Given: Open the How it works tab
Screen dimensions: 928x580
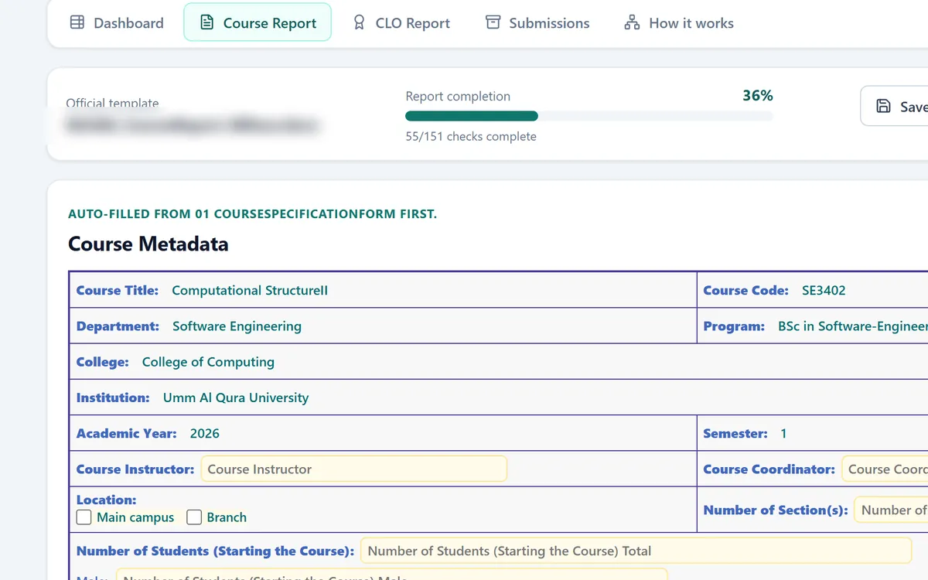Looking at the screenshot, I should pyautogui.click(x=679, y=22).
